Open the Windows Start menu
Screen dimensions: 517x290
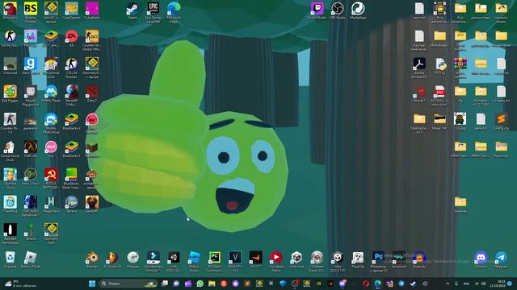(x=92, y=284)
